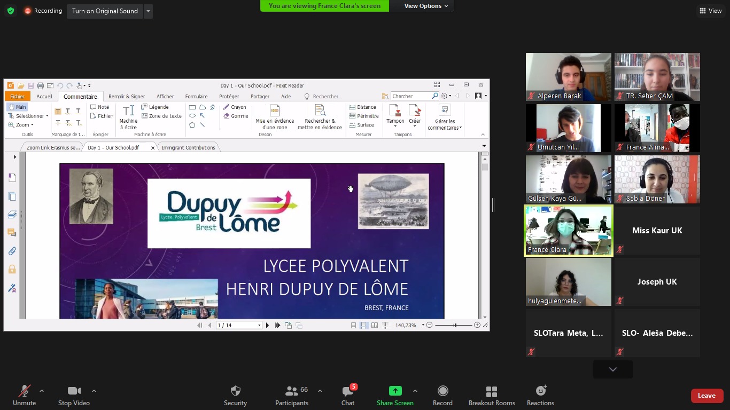Select the Main hand tool
Screen dimensions: 730x410
[x=17, y=107]
